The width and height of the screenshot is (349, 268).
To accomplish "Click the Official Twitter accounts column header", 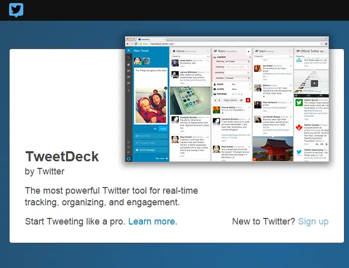I will pos(311,51).
